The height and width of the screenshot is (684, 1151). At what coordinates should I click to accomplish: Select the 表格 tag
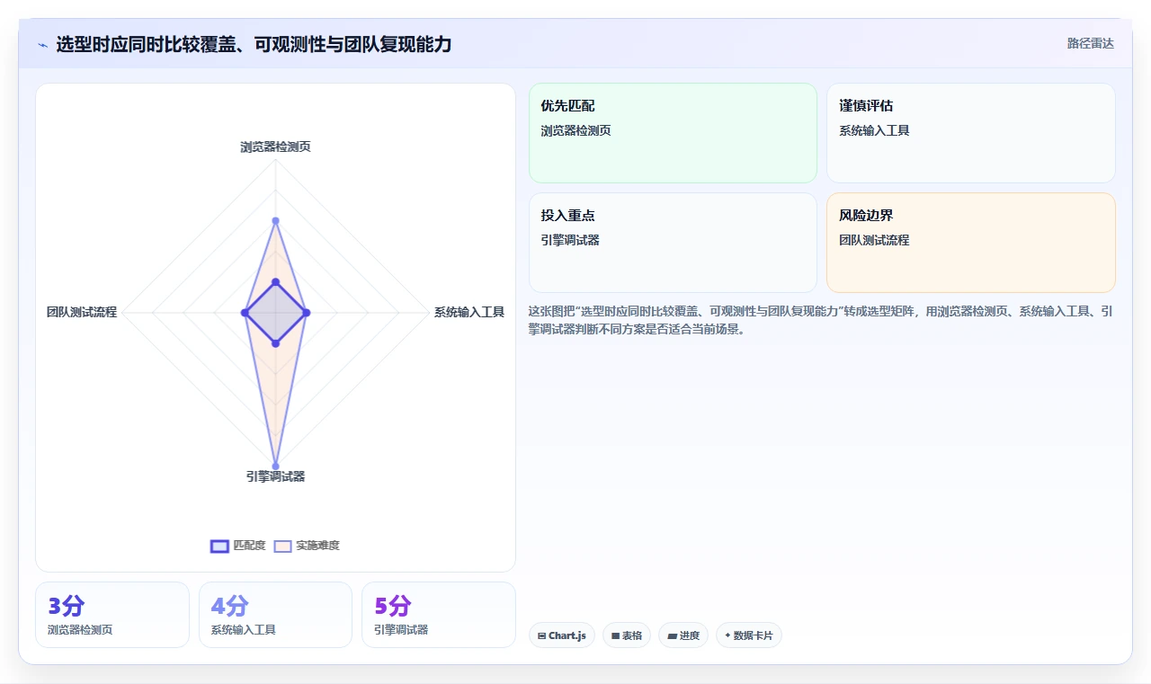tap(627, 635)
